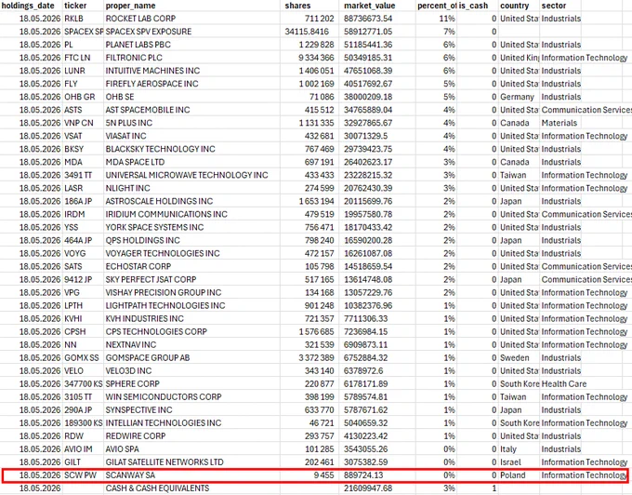632x495 pixels.
Task: Click UNIVERSAL MICROWAVE TECHNOLOGY INC cell
Action: (192, 175)
